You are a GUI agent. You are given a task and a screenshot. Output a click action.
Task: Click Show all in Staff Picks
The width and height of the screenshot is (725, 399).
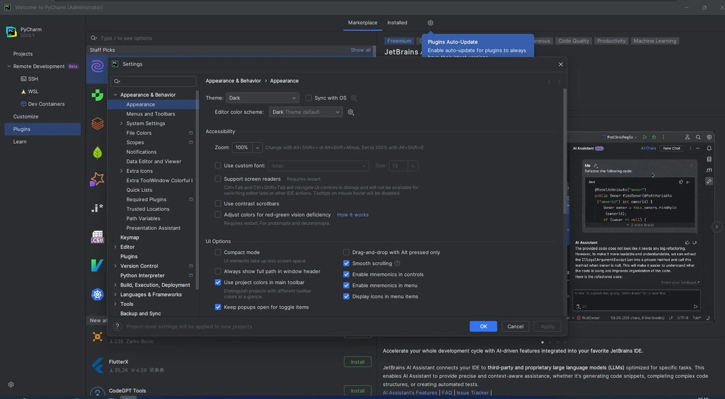point(361,50)
